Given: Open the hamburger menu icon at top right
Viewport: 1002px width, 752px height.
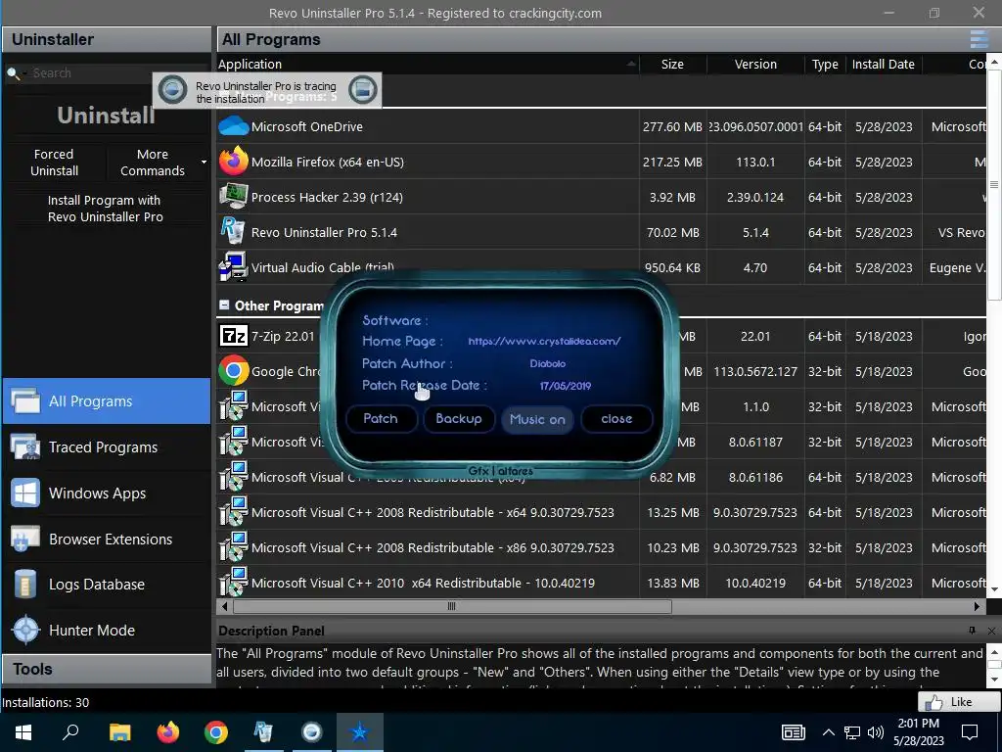Looking at the screenshot, I should [979, 39].
